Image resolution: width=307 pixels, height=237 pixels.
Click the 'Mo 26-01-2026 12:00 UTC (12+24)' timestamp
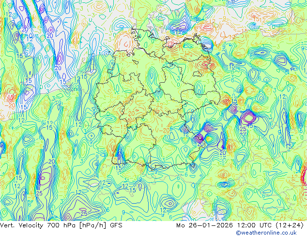click(x=240, y=225)
